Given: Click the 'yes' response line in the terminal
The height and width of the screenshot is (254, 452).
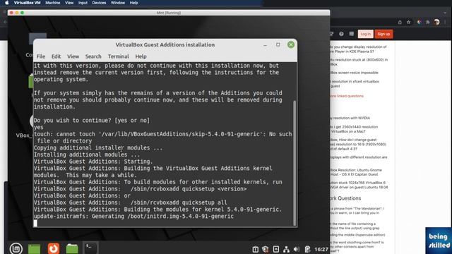Looking at the screenshot, I should [x=39, y=127].
